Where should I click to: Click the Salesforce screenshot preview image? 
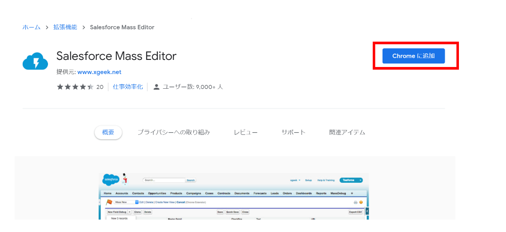pos(234,196)
